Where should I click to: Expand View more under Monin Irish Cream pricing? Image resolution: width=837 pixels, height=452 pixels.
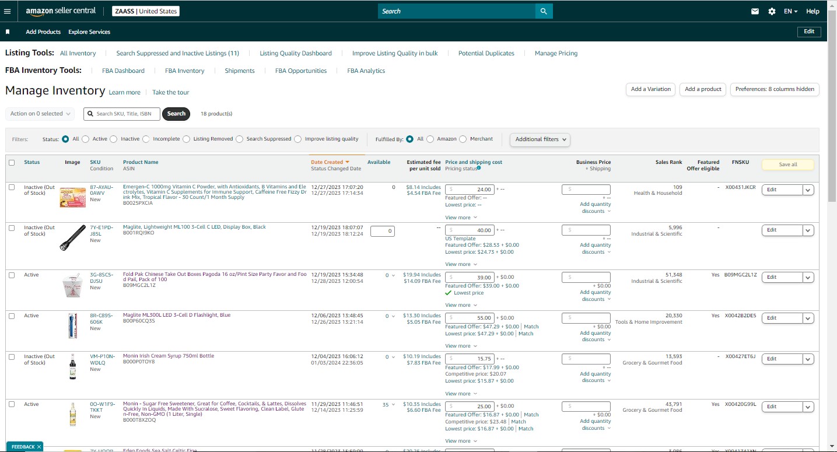(x=461, y=394)
